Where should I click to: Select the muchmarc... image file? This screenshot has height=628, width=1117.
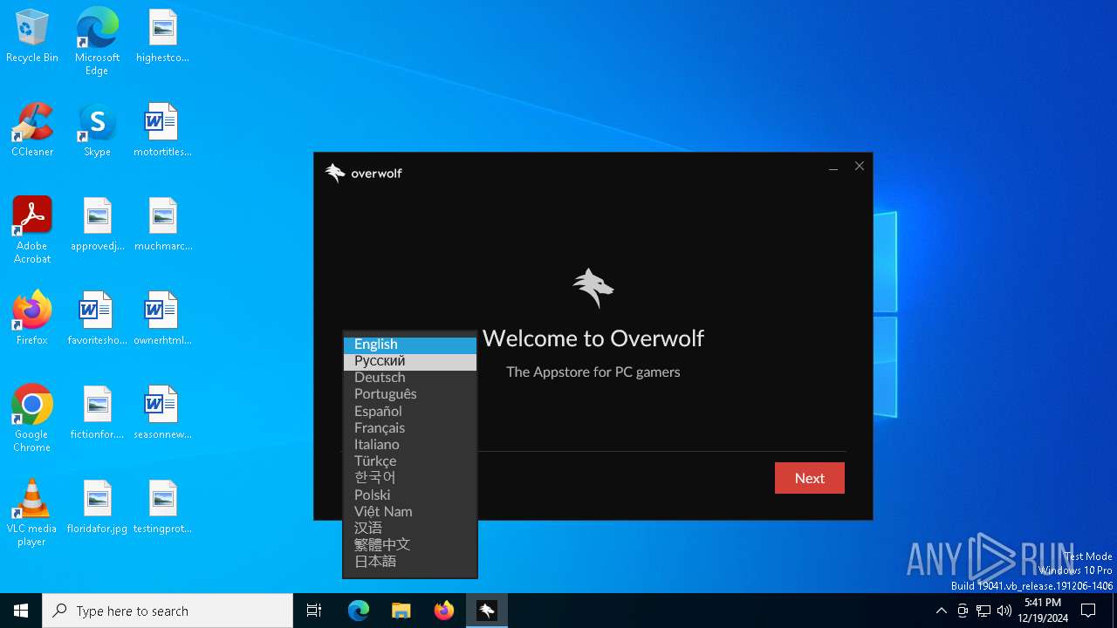pos(162,225)
